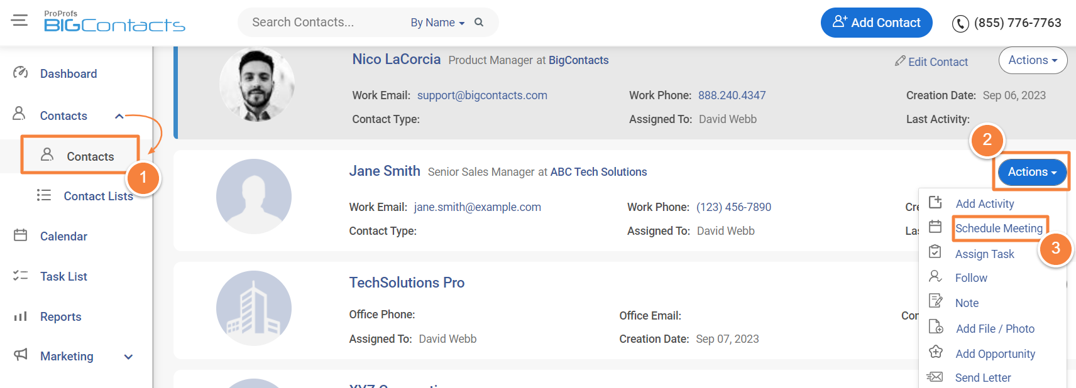Open Nico LaCorcia contact name link
Image resolution: width=1076 pixels, height=388 pixels.
pos(397,59)
